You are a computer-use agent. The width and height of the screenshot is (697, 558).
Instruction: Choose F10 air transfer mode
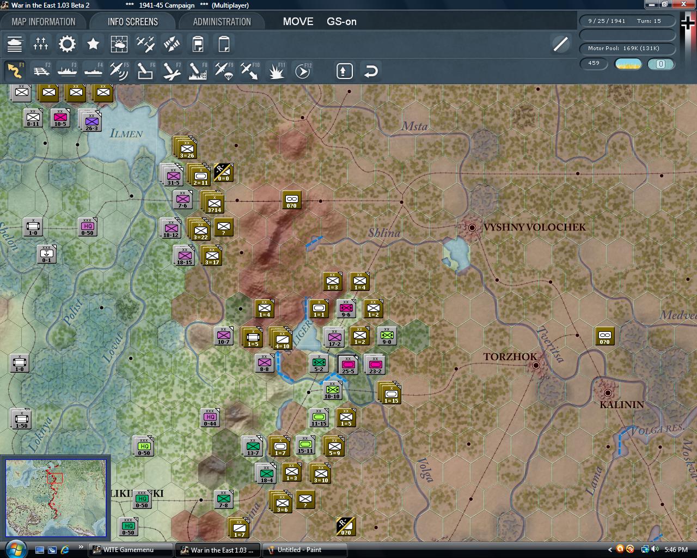point(250,71)
